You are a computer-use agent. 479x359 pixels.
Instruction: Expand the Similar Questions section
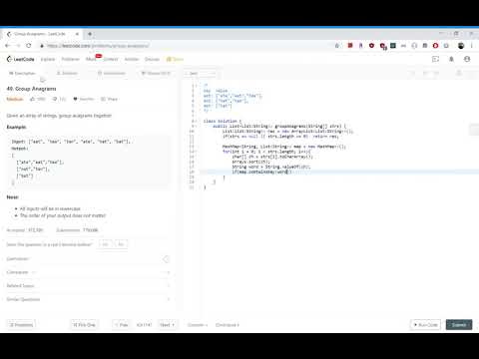tap(88, 299)
